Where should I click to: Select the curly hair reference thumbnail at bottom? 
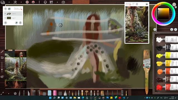coord(16,84)
